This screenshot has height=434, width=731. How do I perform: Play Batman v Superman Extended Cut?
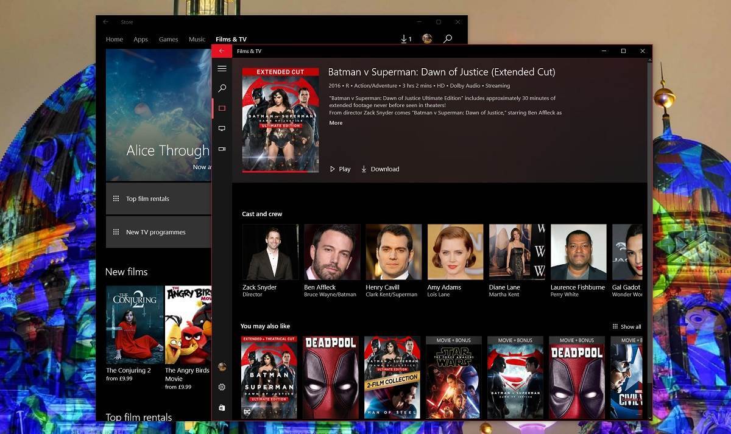click(x=339, y=169)
